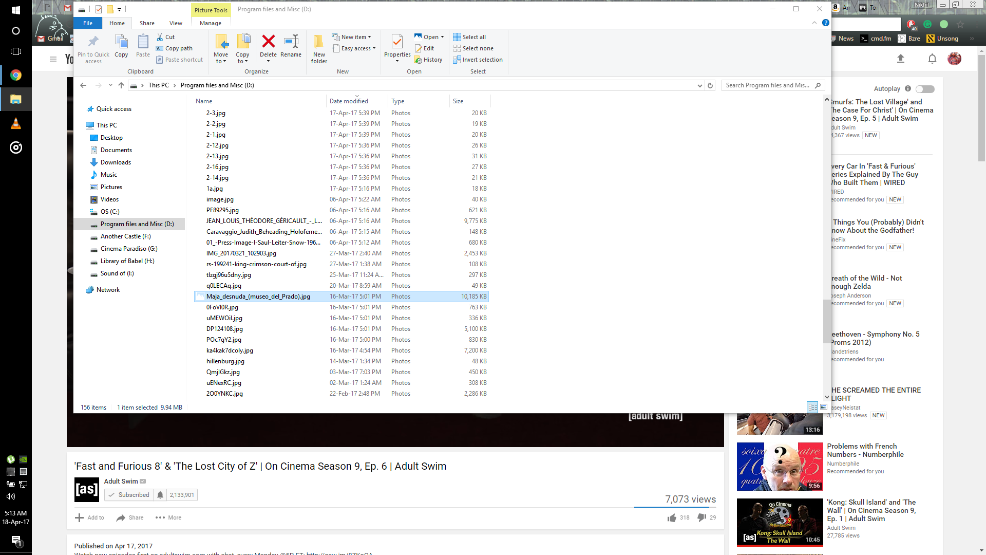Switch to large thumbnails view icon
This screenshot has width=986, height=555.
(824, 407)
